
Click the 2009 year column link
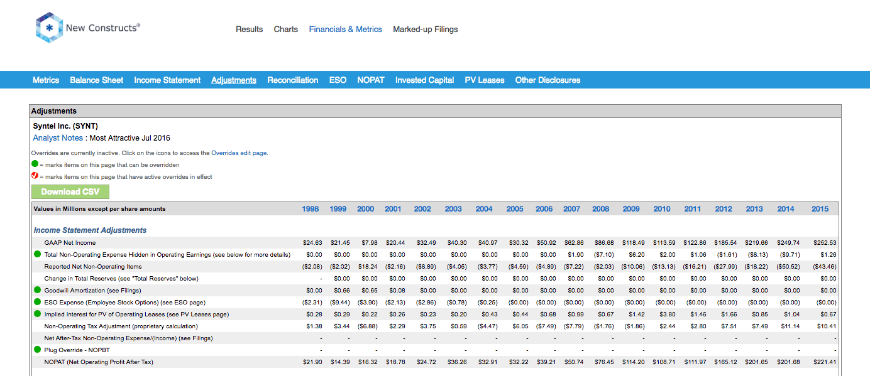click(x=632, y=209)
